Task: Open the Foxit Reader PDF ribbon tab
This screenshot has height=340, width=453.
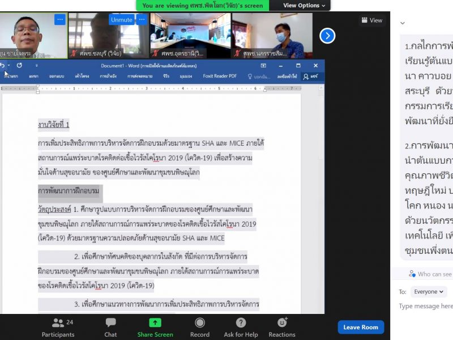Action: [220, 76]
